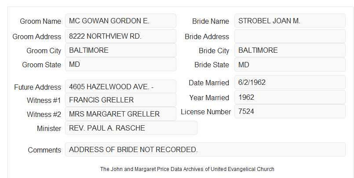Click the Groom City field showing BALTIMORE
The width and height of the screenshot is (354, 178).
click(120, 50)
